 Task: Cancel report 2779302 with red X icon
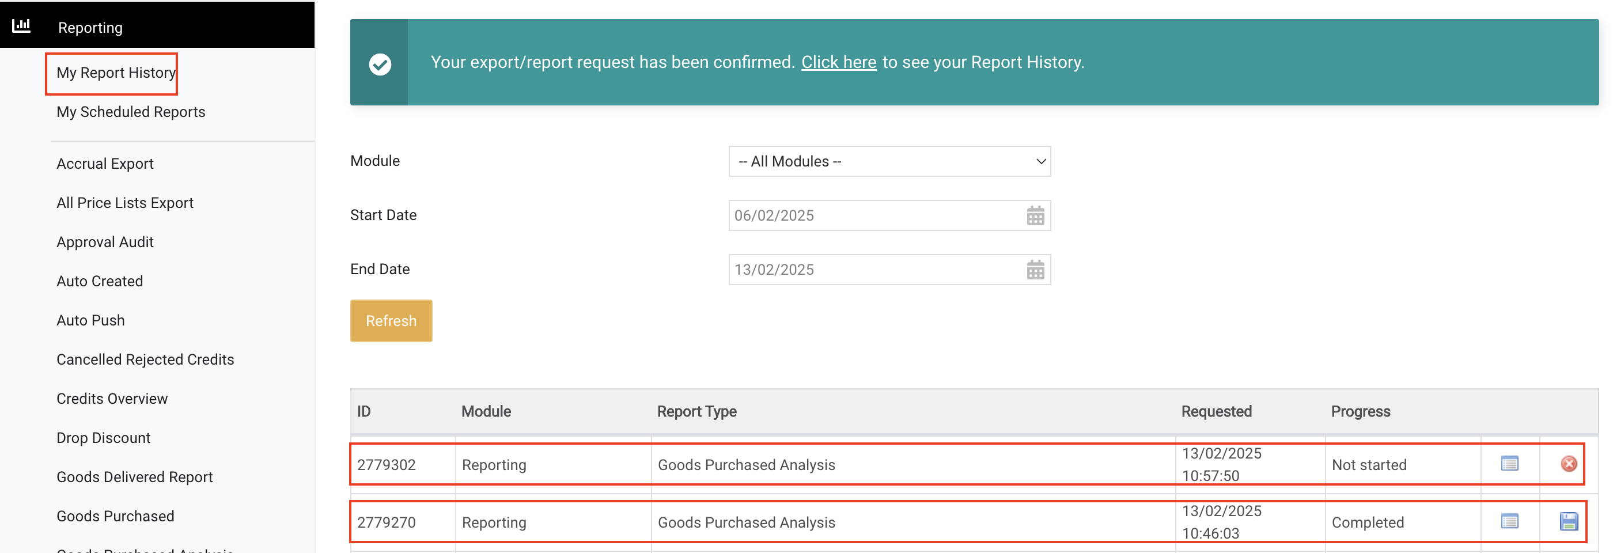(1568, 464)
